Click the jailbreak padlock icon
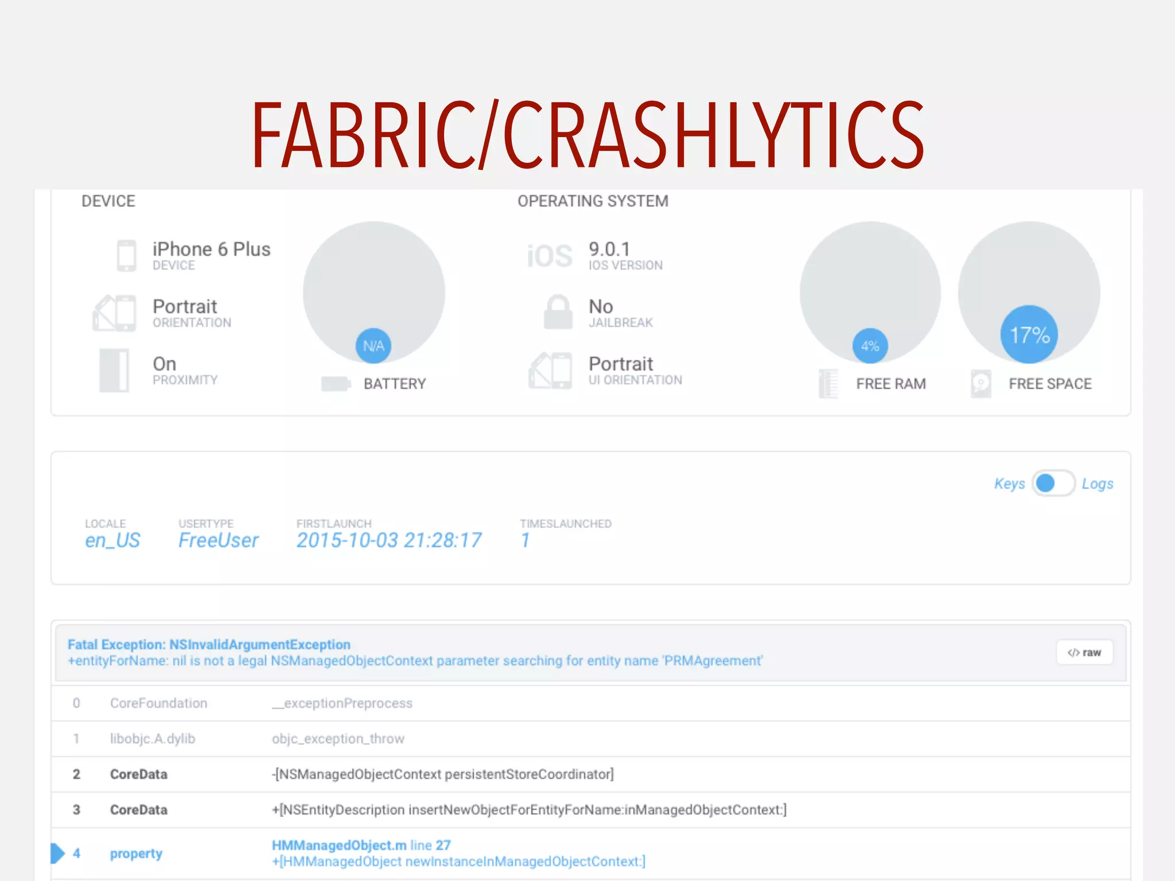The height and width of the screenshot is (881, 1175). 558,312
